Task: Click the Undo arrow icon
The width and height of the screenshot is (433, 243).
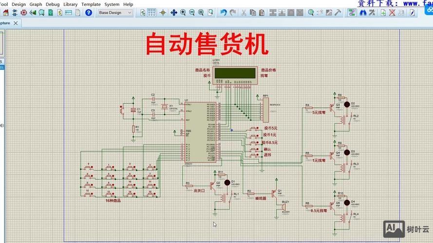Action: (x=223, y=13)
